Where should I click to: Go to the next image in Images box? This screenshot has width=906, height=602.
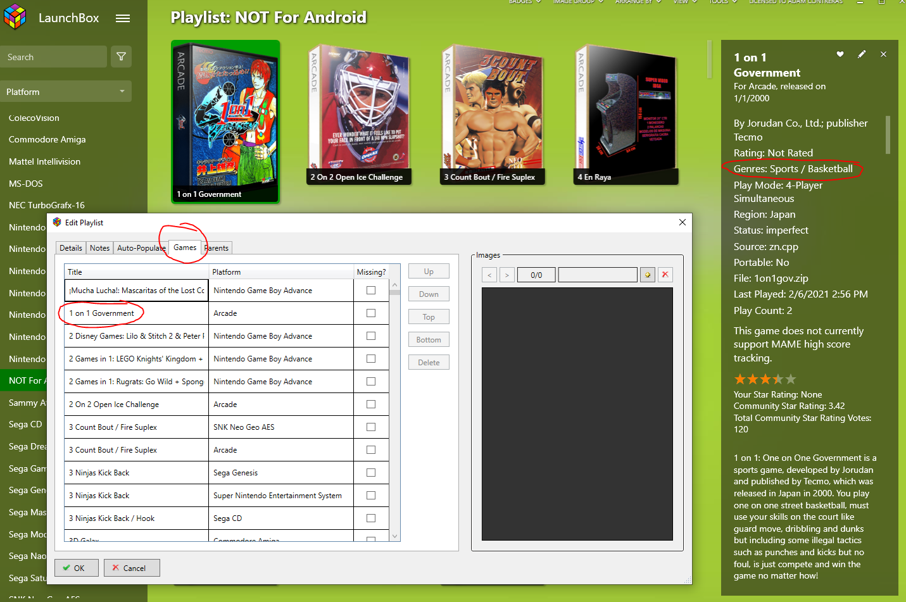pos(507,275)
